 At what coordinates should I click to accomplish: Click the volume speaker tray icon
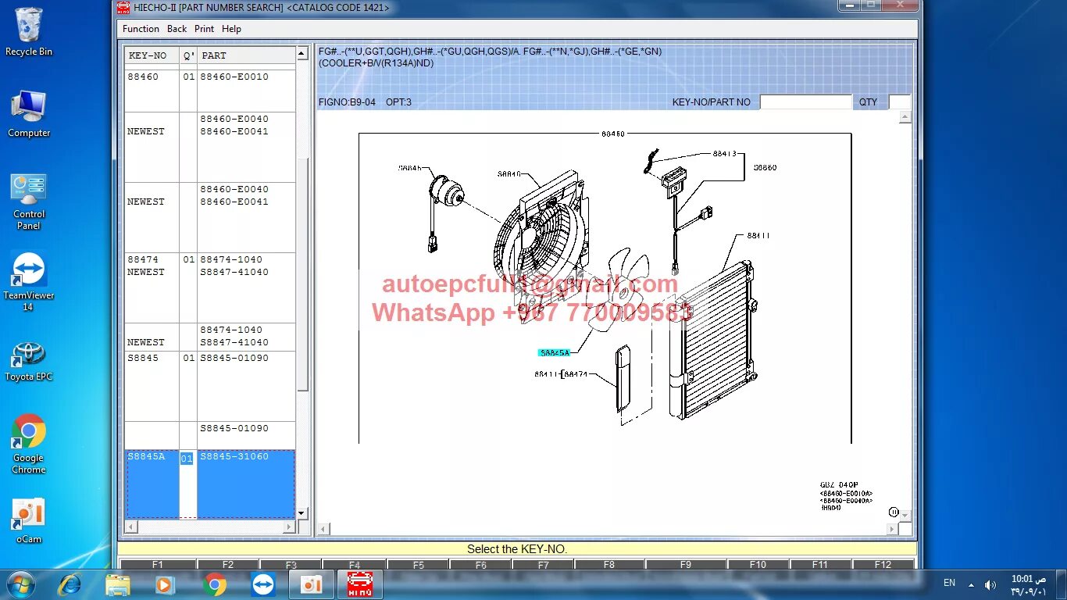(990, 584)
